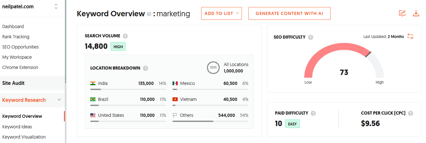The width and height of the screenshot is (426, 143).
Task: Click help icon next to Paid Difficulty
Action: click(313, 113)
